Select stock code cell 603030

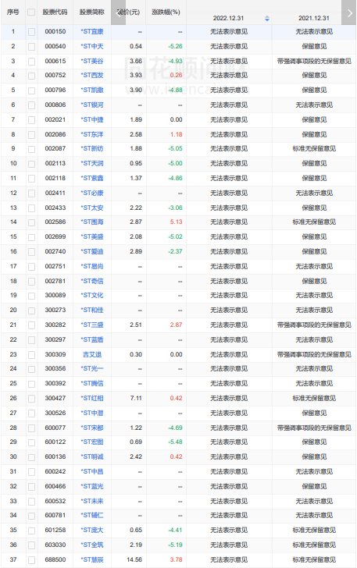click(x=55, y=545)
